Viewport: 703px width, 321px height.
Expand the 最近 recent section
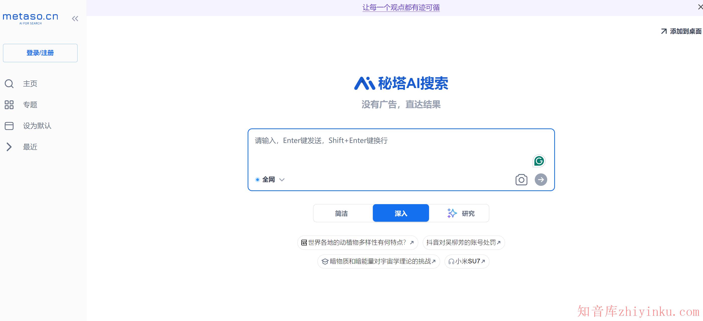coord(9,147)
